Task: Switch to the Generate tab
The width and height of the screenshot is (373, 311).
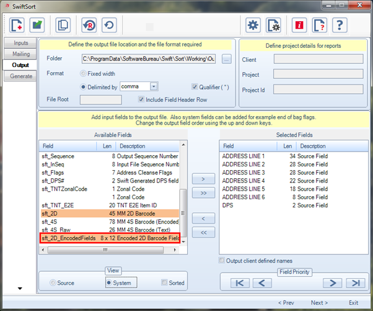Action: pos(20,76)
